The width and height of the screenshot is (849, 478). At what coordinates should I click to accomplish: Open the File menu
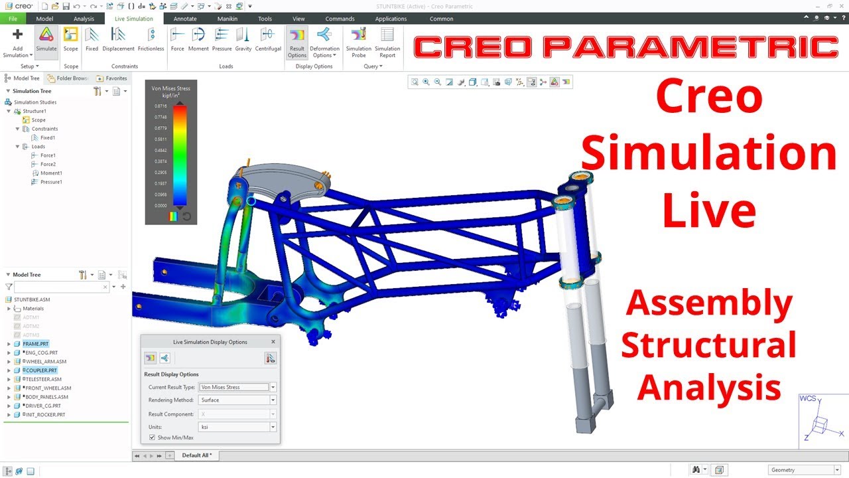(13, 19)
